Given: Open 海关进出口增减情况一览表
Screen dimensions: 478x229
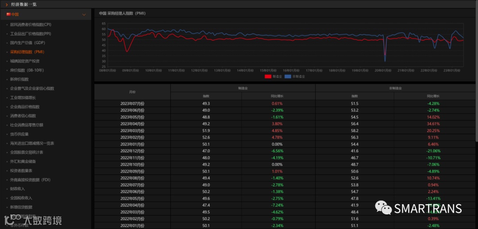Looking at the screenshot, I should pyautogui.click(x=32, y=143).
